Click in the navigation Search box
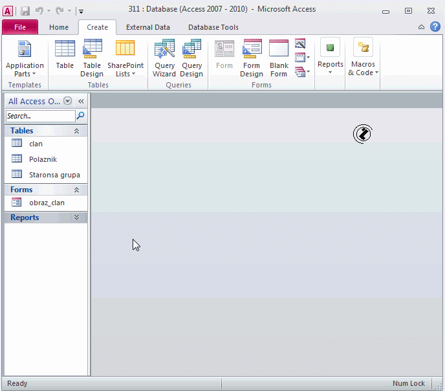The image size is (445, 391). click(x=40, y=116)
